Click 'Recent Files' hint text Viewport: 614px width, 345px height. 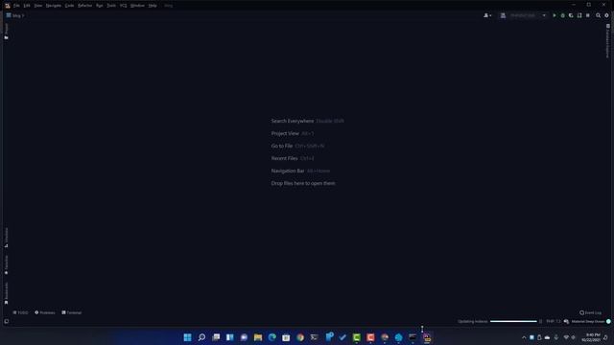[284, 158]
